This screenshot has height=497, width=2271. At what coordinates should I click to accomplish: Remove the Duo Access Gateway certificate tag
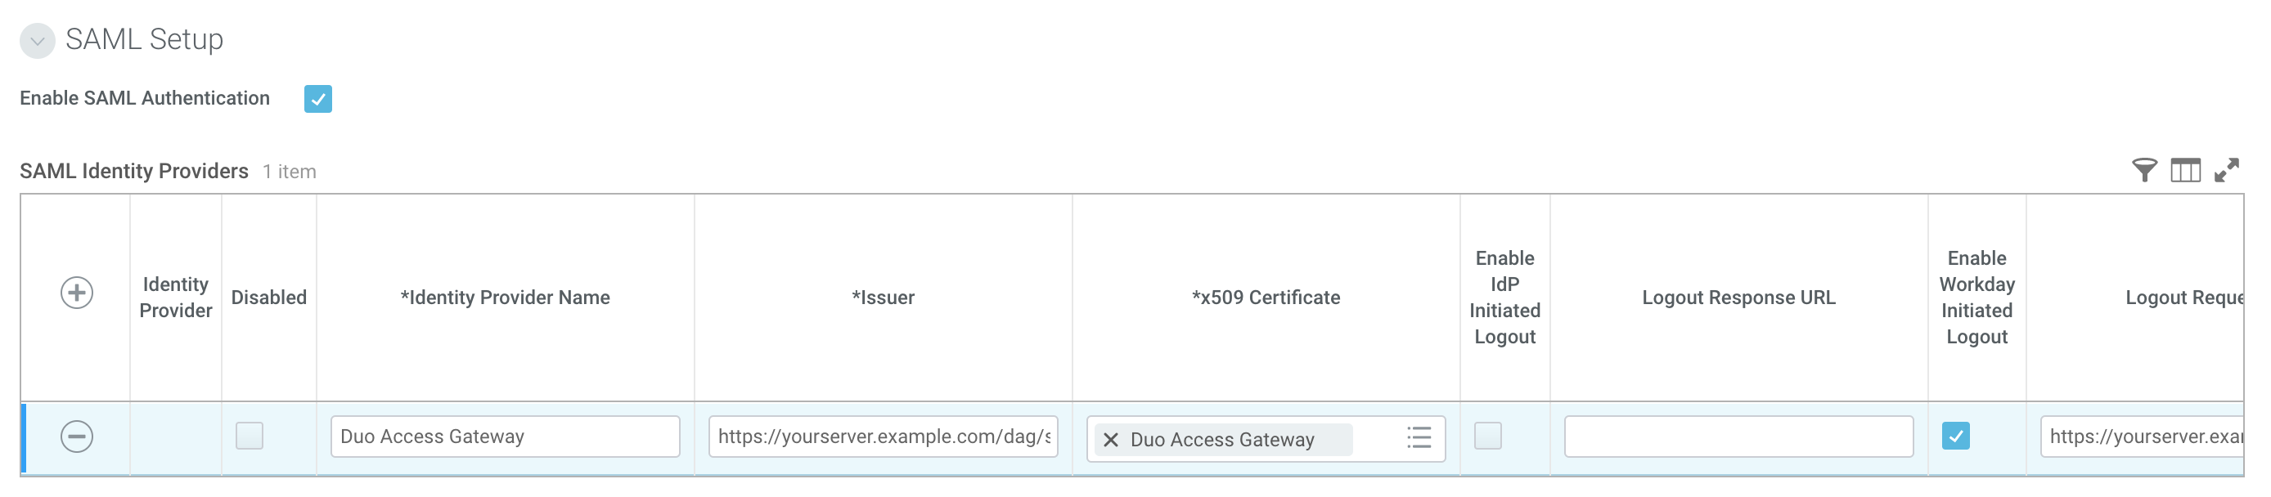coord(1113,439)
